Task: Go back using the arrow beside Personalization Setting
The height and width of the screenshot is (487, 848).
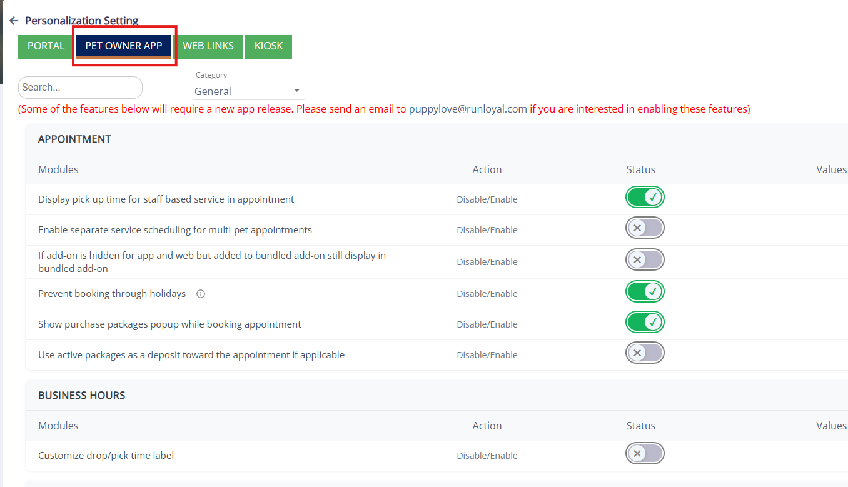Action: click(x=14, y=21)
